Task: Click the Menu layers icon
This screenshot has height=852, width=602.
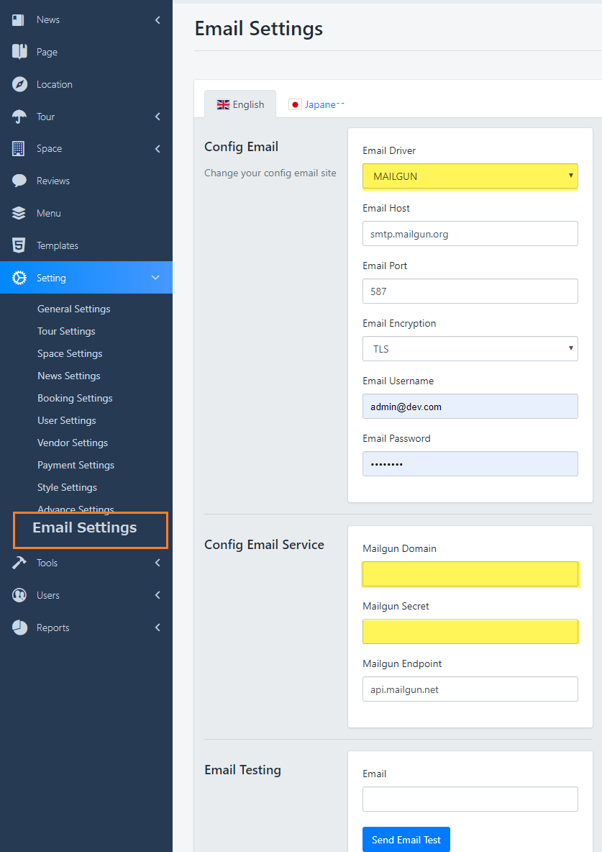Action: 19,213
